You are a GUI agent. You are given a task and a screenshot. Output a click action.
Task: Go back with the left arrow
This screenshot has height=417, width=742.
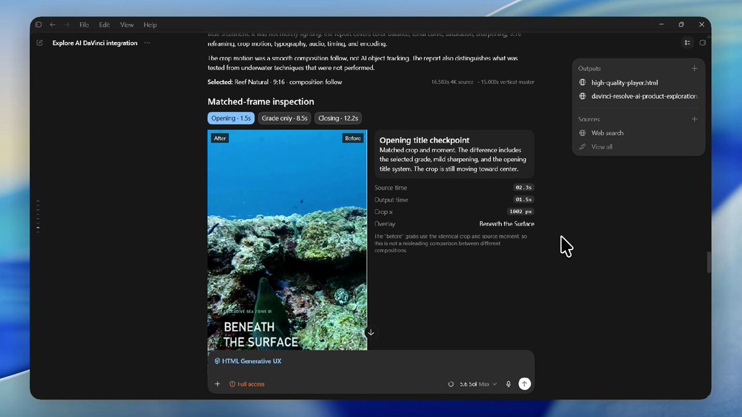click(x=53, y=25)
